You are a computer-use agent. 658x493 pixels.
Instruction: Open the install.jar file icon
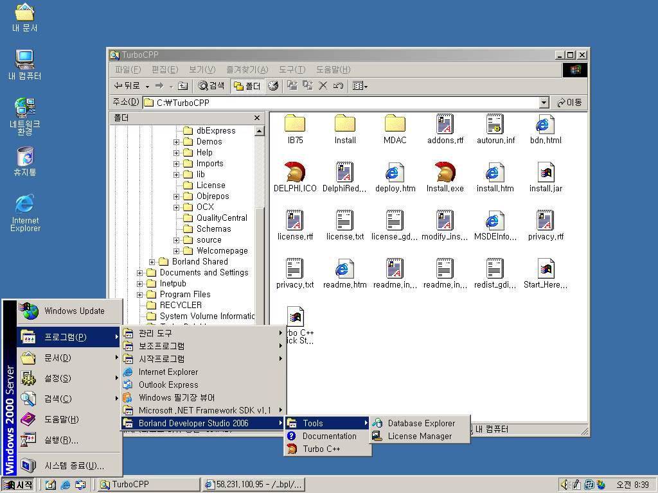coord(545,173)
